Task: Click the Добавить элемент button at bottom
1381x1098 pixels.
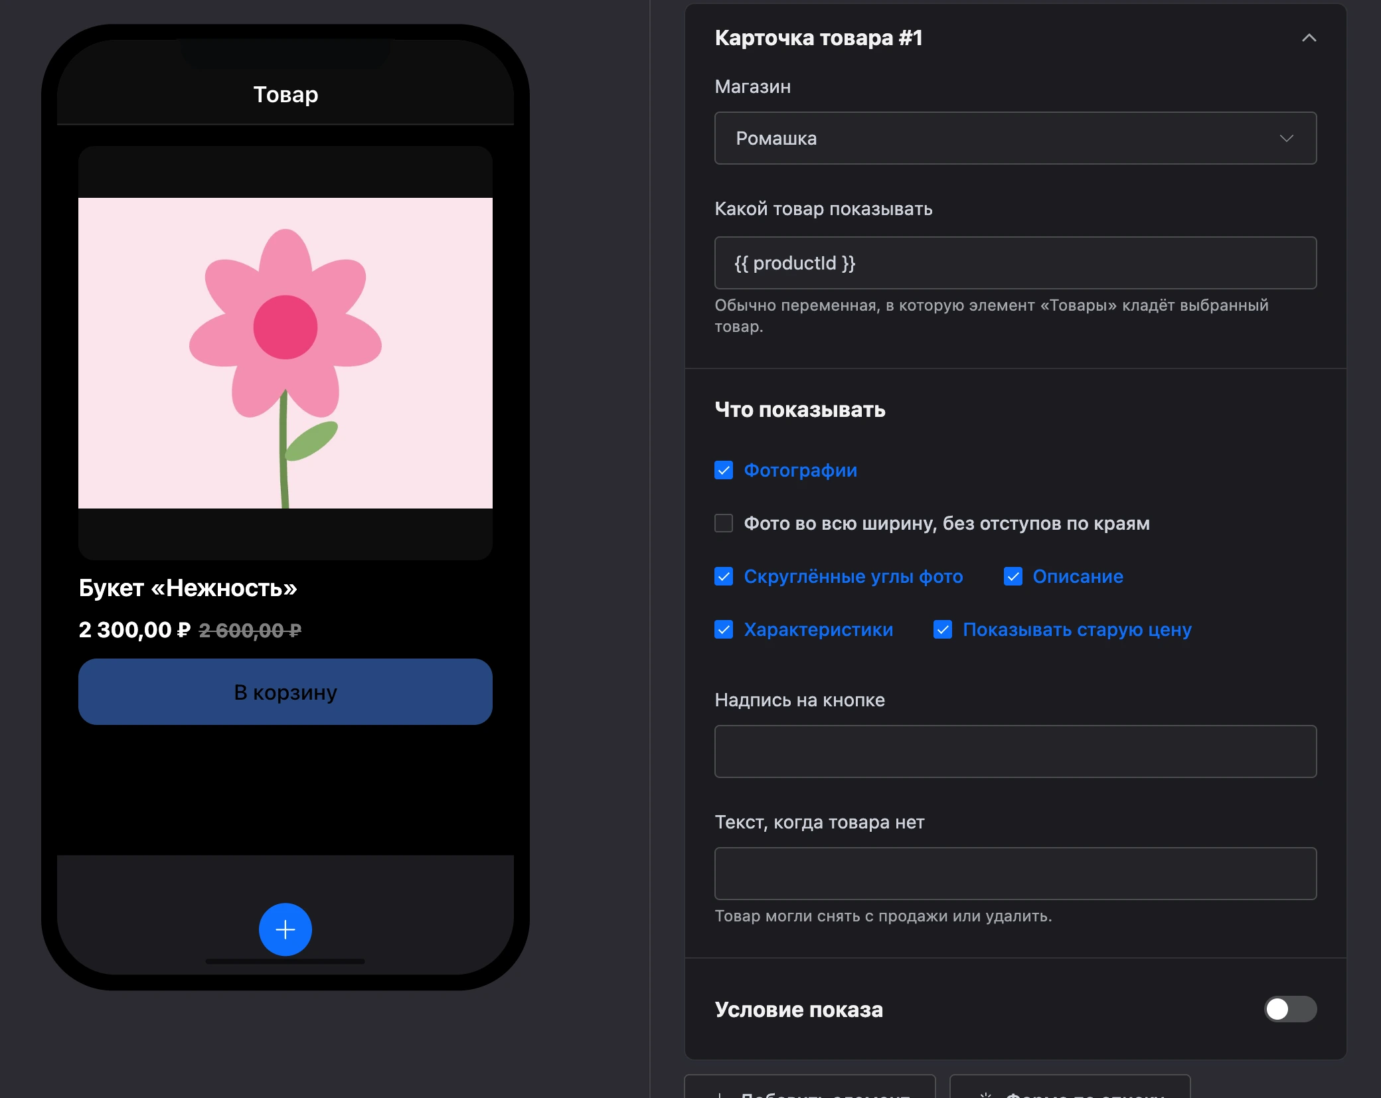Action: [810, 1086]
